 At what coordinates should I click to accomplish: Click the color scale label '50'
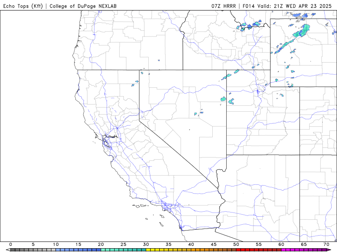tap(236, 244)
